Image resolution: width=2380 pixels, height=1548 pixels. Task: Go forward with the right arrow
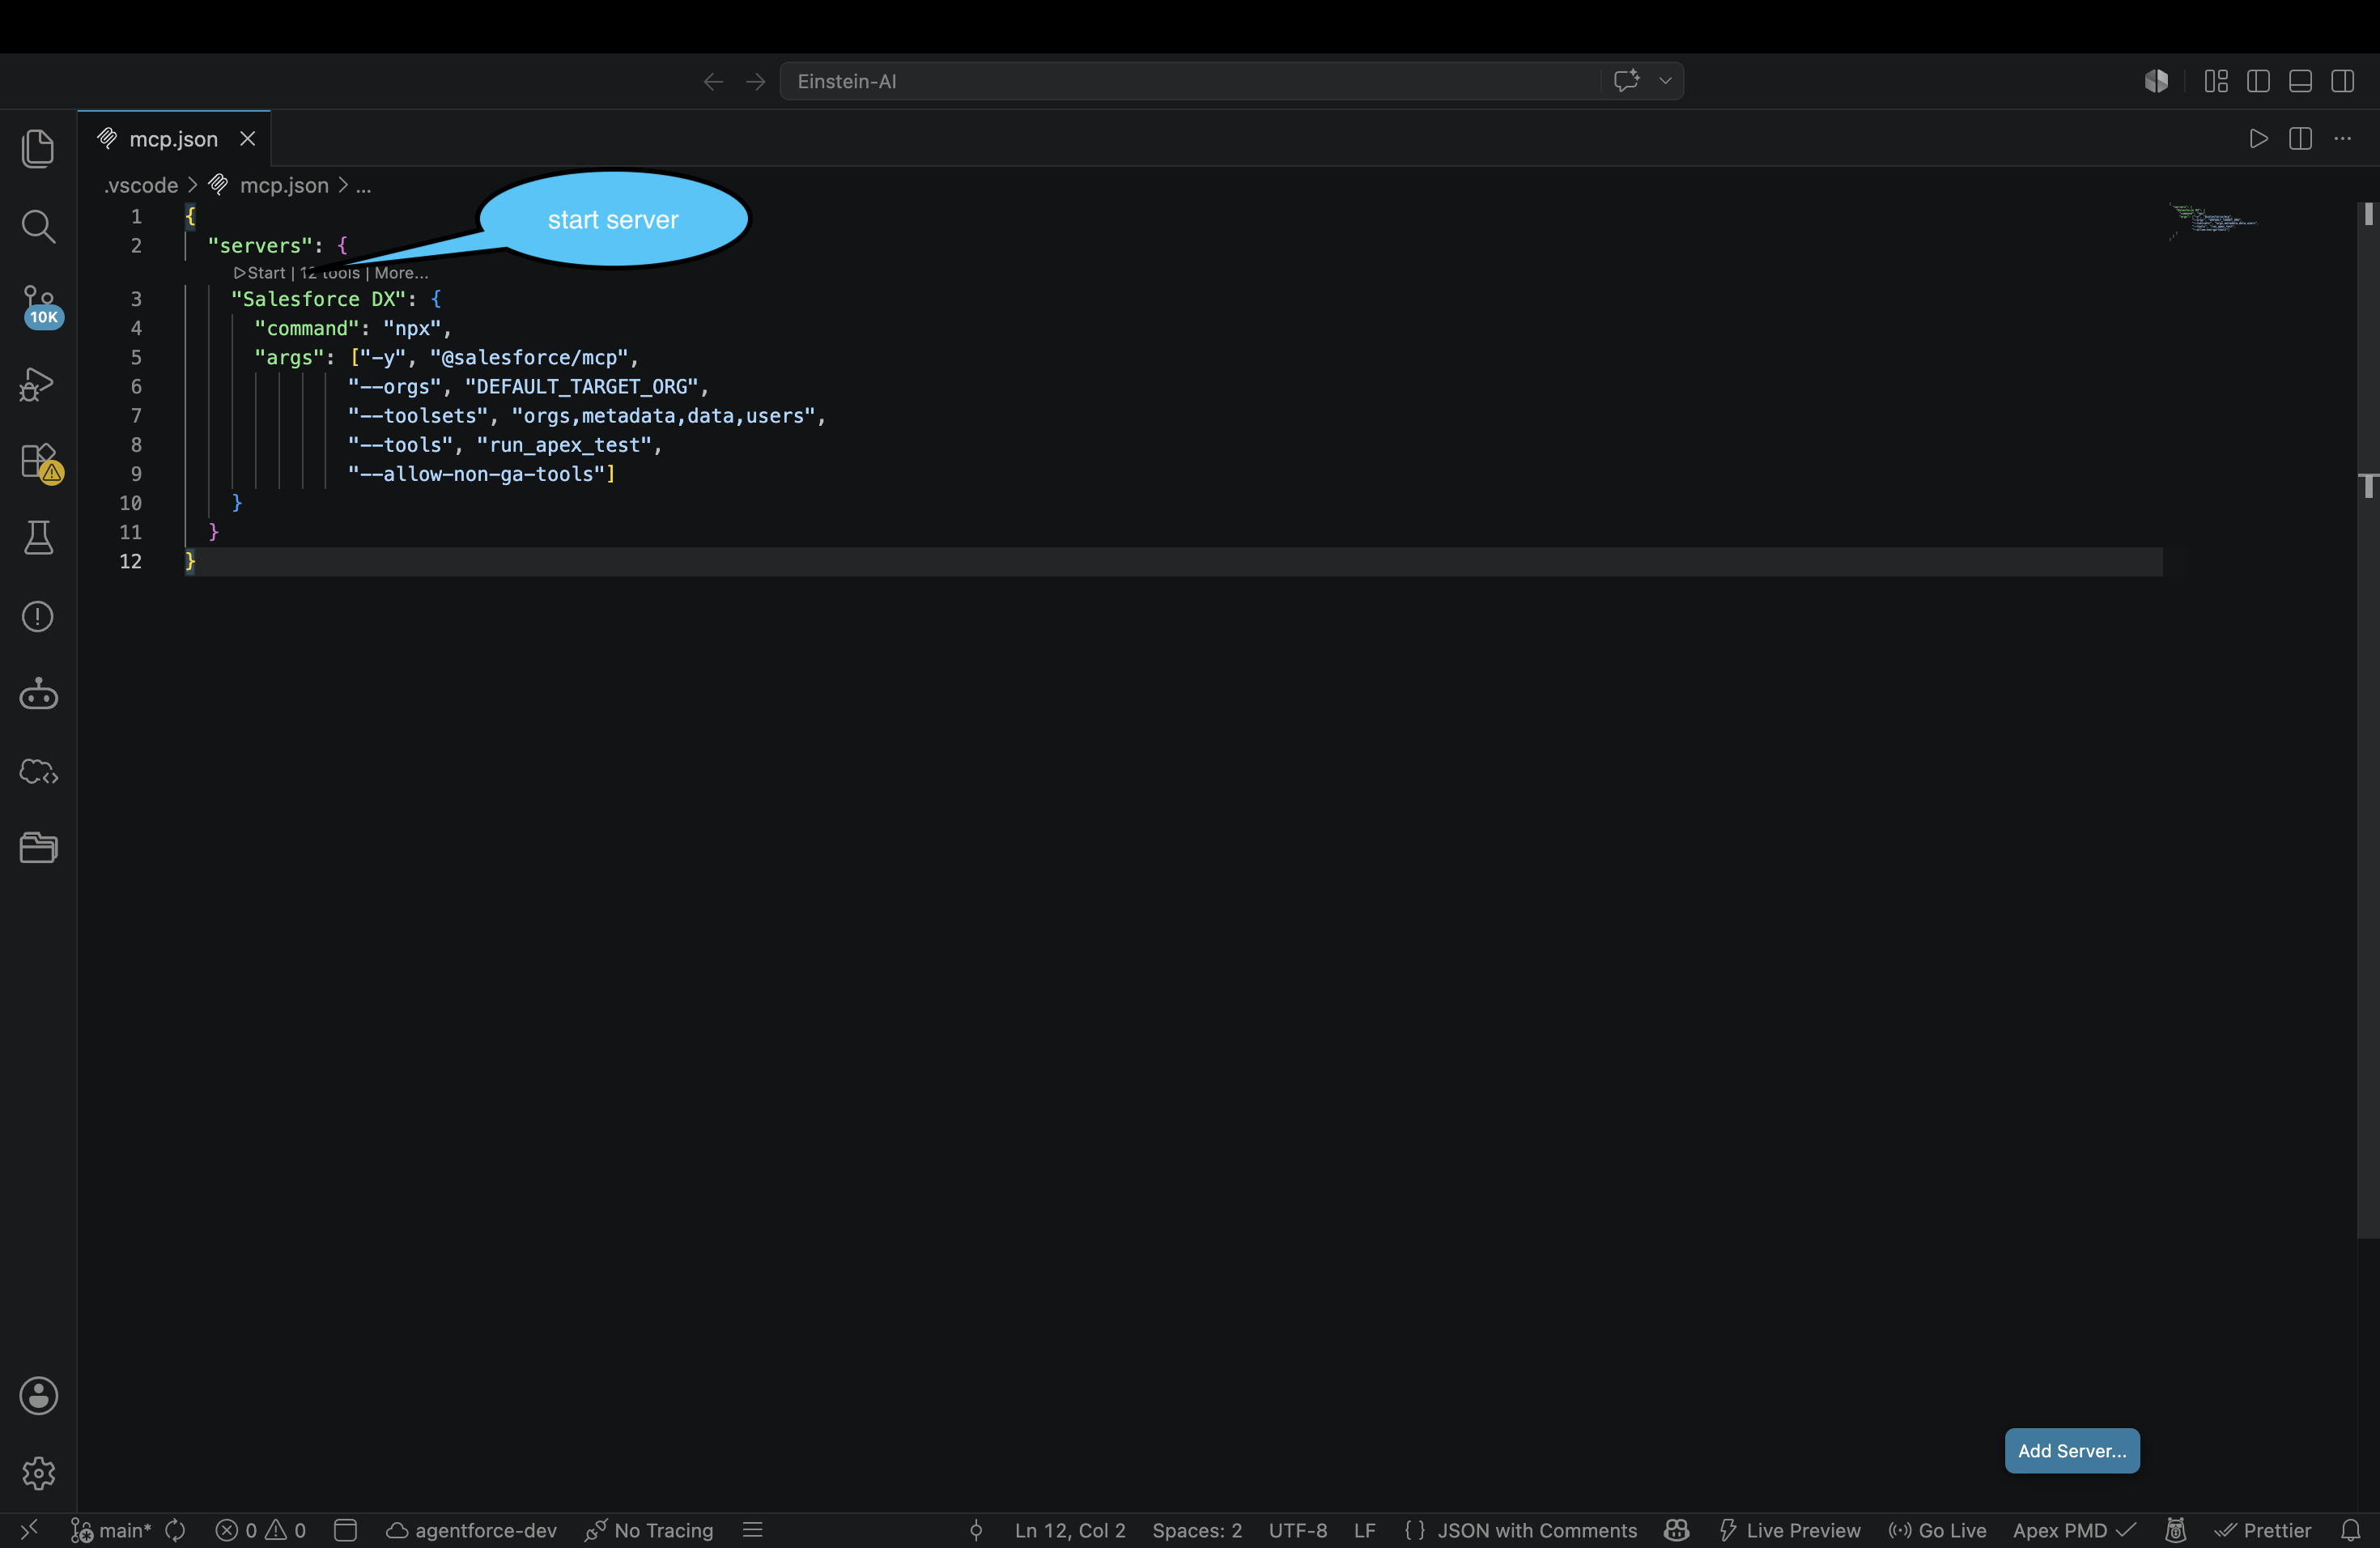click(x=756, y=81)
